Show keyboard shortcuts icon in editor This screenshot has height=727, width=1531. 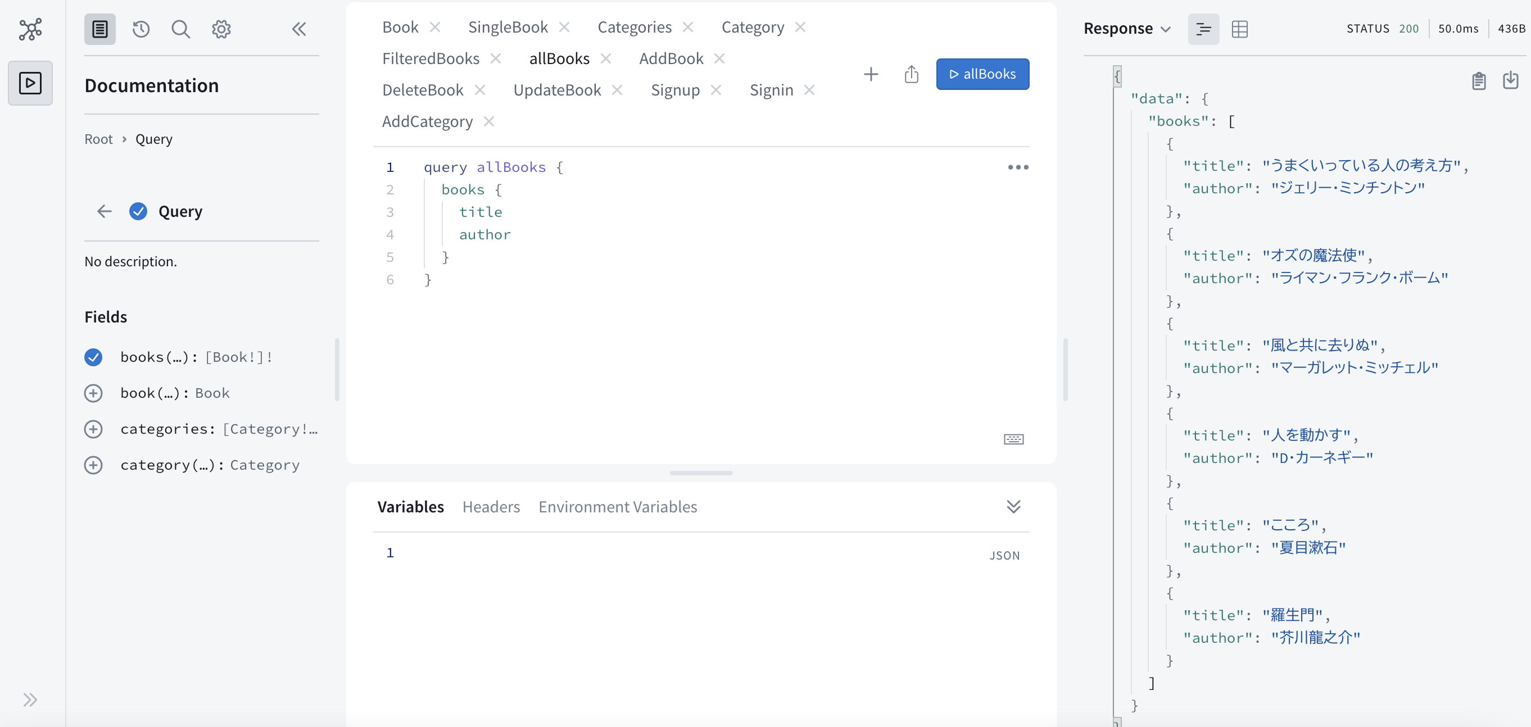click(x=1013, y=439)
